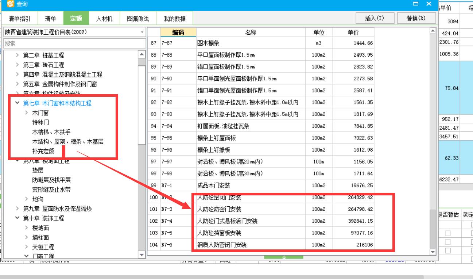
Task: Open the 清单指引 tab
Action: click(x=20, y=19)
